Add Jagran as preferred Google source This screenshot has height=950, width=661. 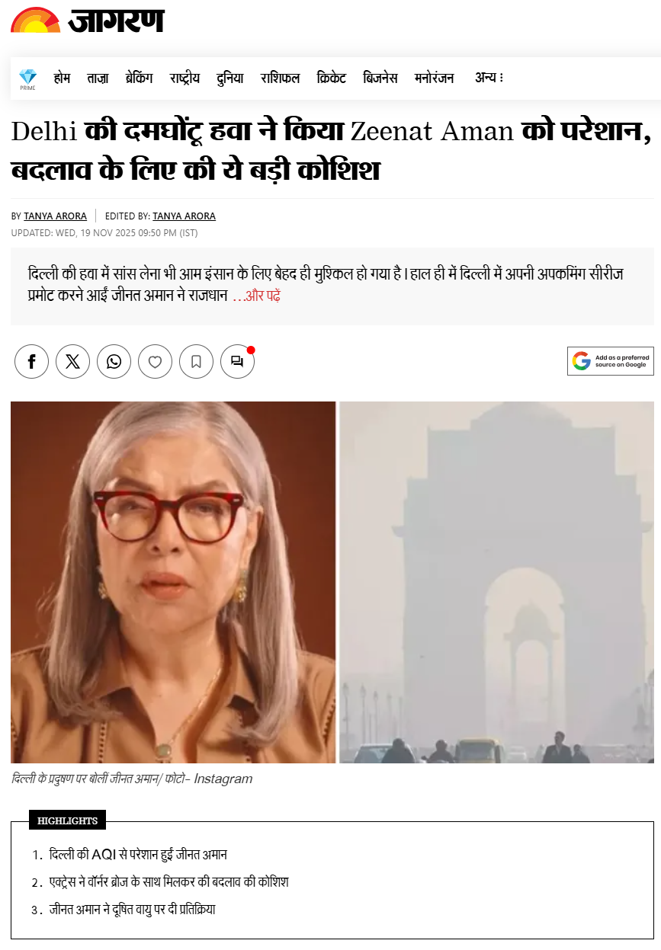pos(610,361)
